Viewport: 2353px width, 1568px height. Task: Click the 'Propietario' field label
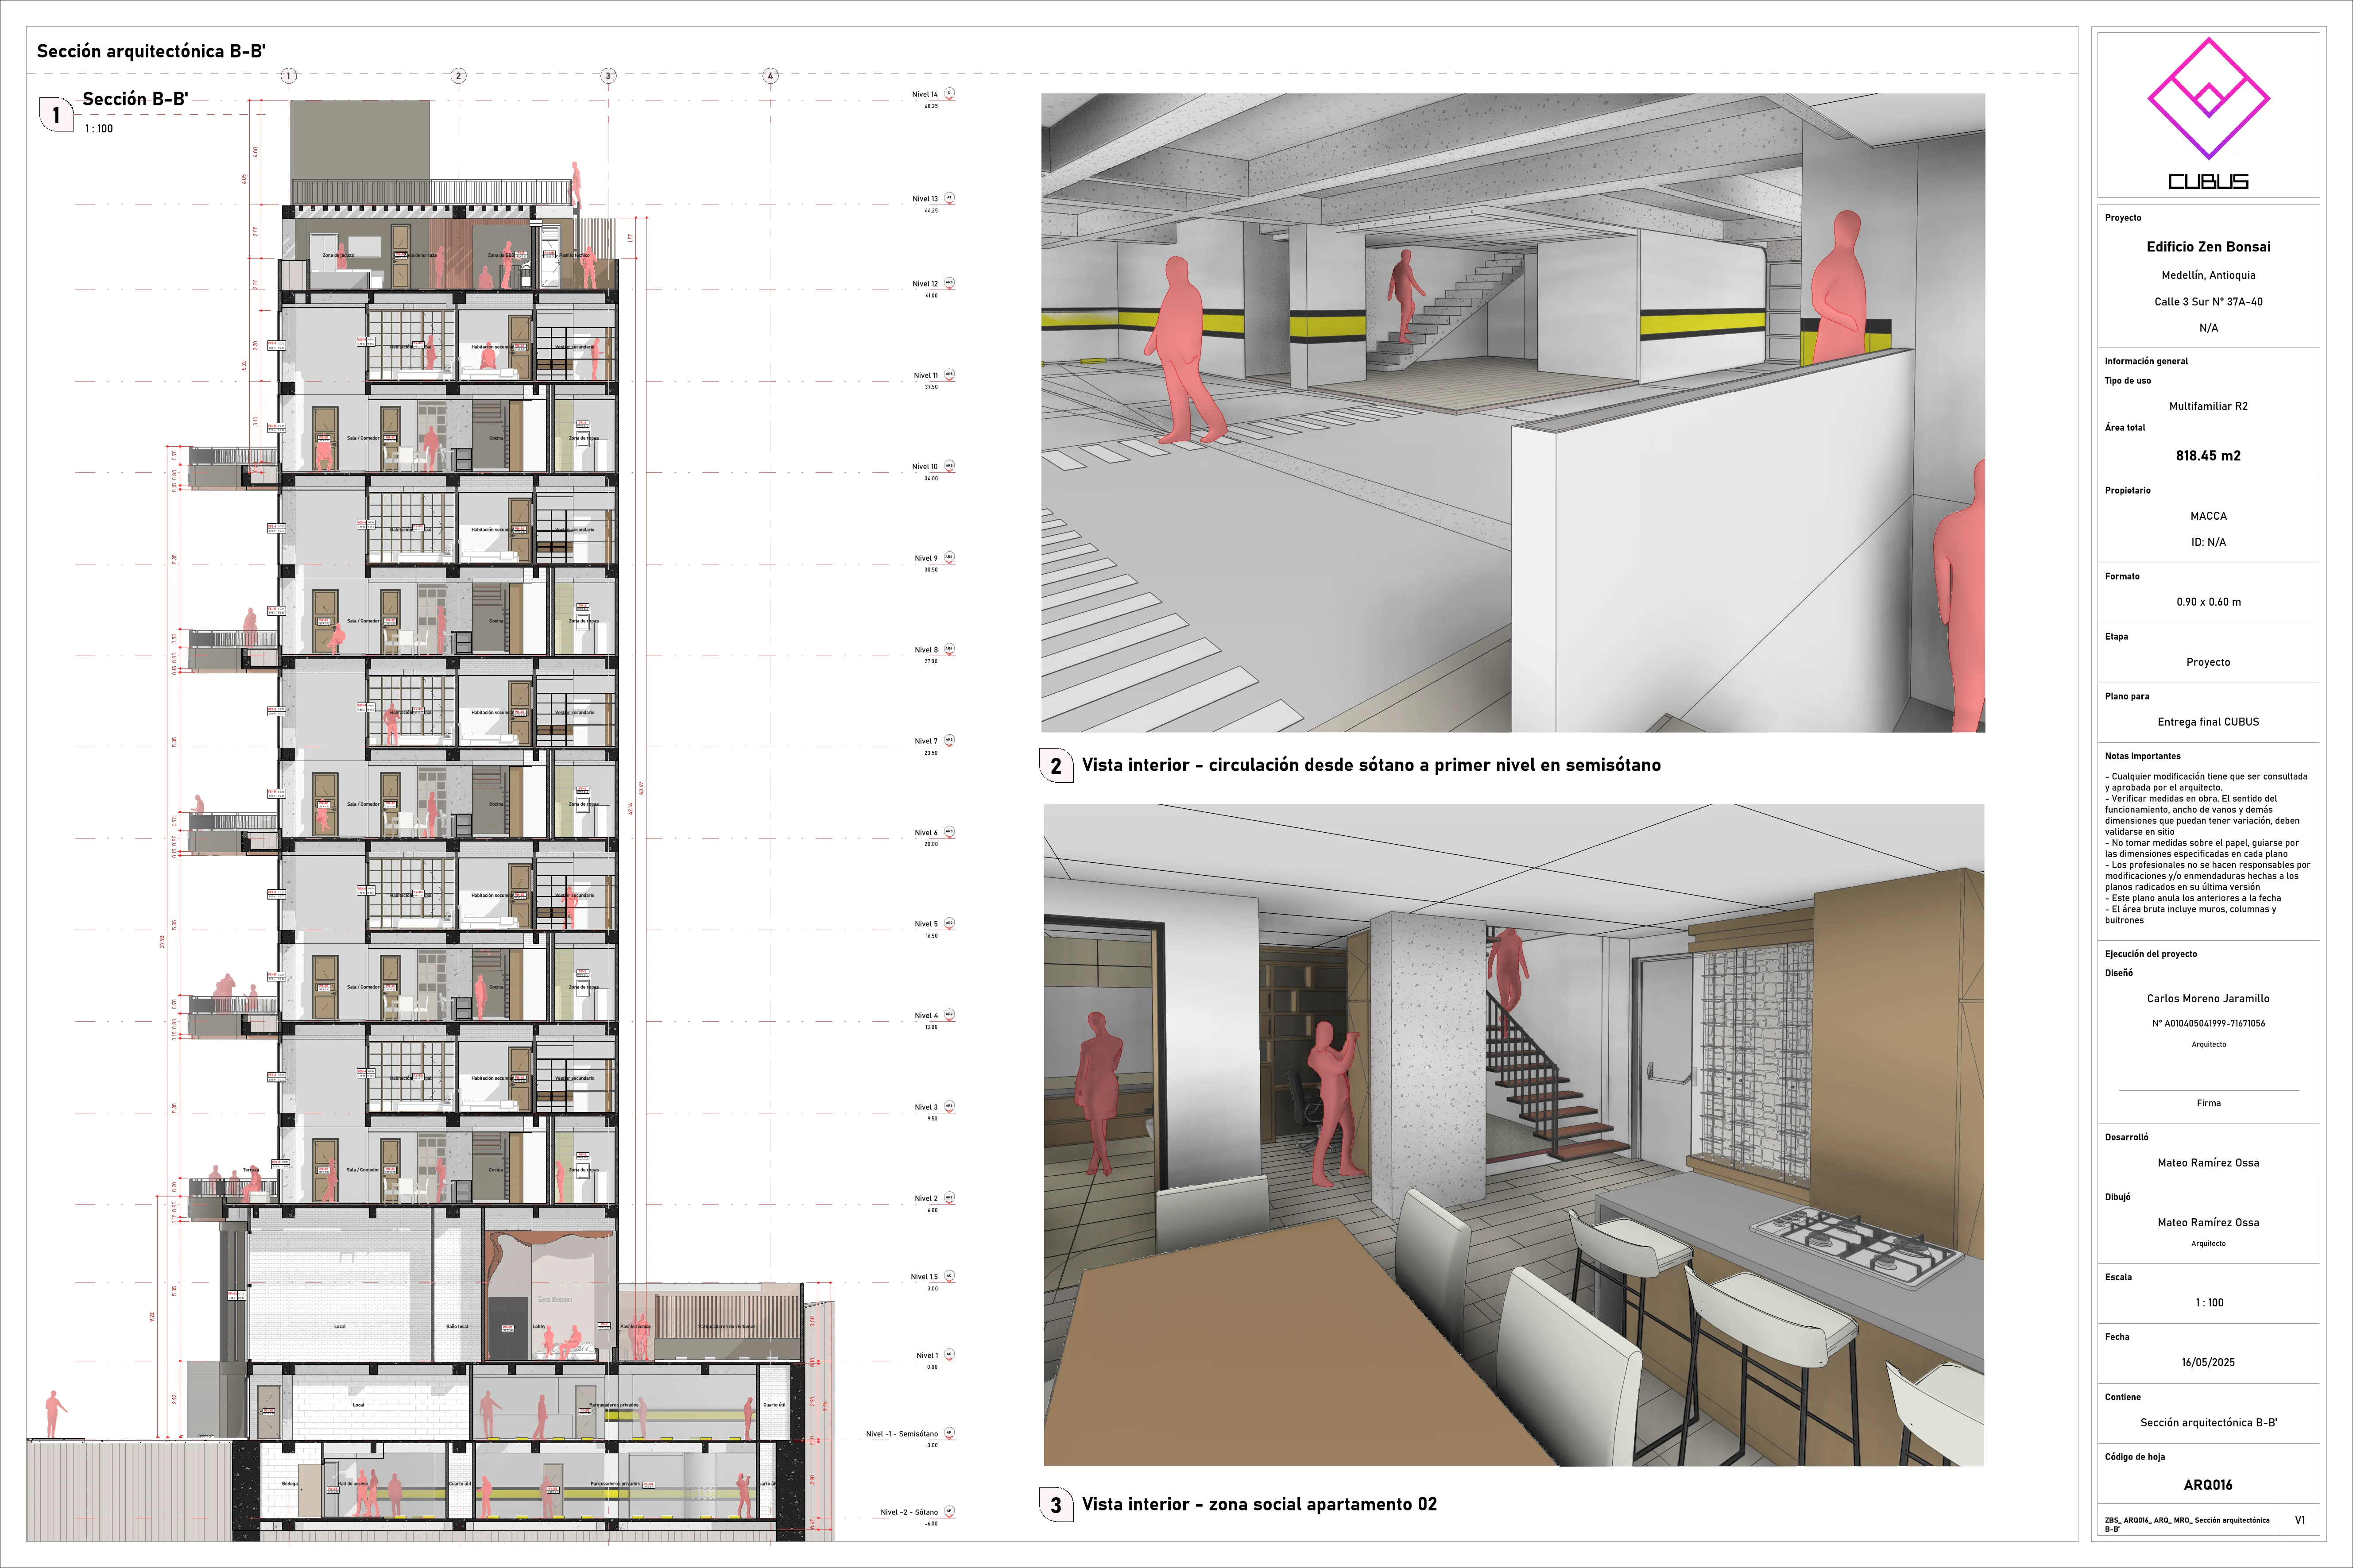pos(2127,490)
